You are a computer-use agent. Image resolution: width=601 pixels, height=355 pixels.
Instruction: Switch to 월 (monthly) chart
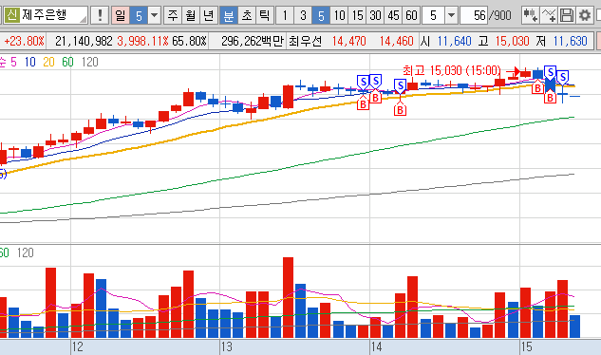[191, 15]
